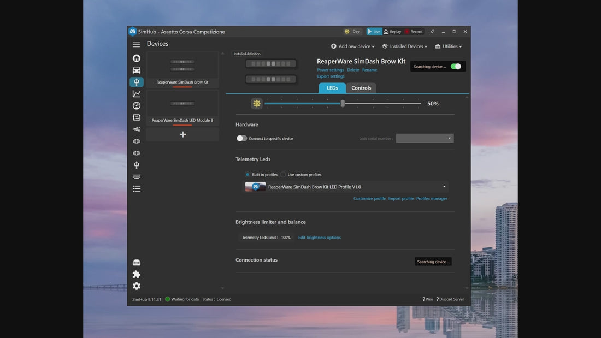Open Add new device dropdown
The height and width of the screenshot is (338, 601).
tap(352, 46)
